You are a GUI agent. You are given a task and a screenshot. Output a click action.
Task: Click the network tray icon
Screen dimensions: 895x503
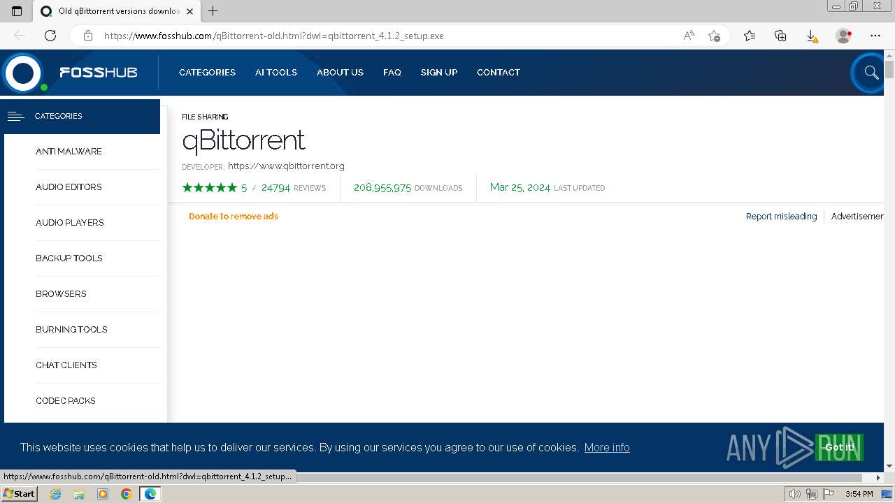point(811,494)
